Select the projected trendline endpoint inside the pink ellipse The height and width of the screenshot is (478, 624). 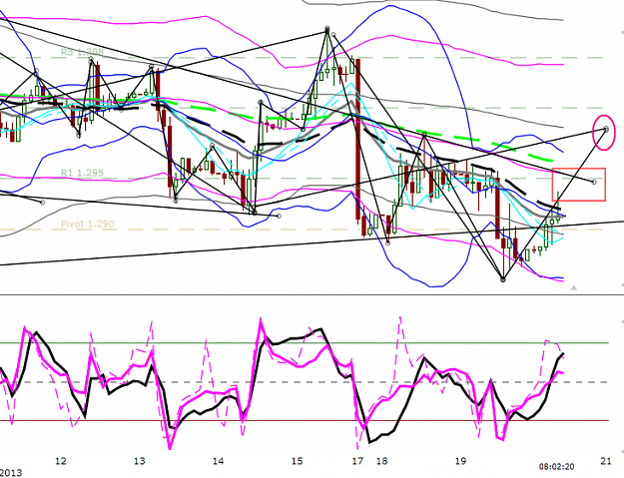pos(606,129)
